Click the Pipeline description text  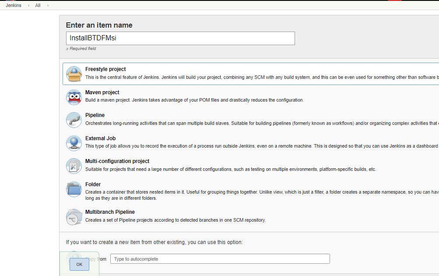[262, 123]
